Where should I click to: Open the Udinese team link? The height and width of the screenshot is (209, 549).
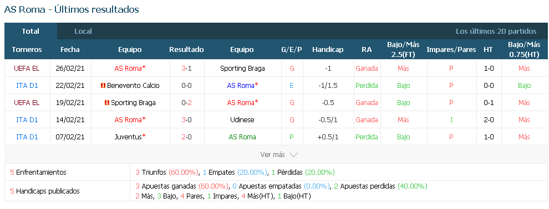click(x=242, y=119)
